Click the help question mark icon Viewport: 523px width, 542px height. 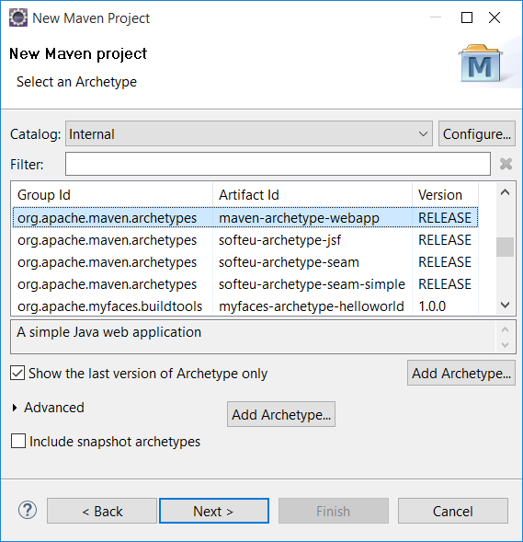click(28, 510)
